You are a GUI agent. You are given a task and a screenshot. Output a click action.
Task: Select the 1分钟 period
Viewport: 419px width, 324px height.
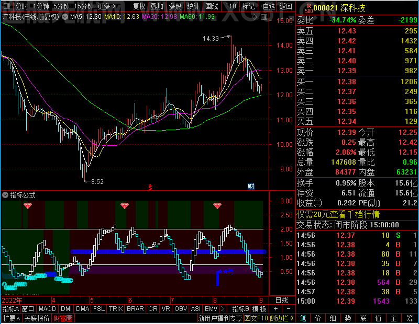[x=41, y=6]
